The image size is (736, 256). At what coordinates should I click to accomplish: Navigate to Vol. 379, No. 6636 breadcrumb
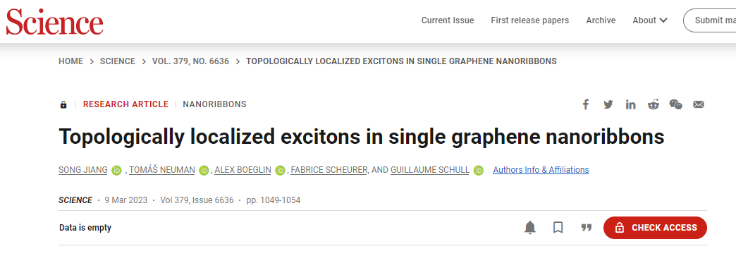pos(190,61)
